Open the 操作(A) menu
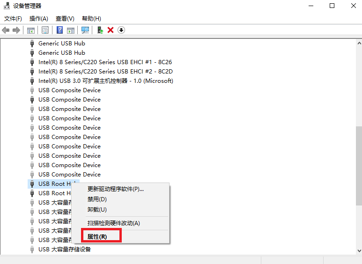This screenshot has width=362, height=264. (x=38, y=19)
